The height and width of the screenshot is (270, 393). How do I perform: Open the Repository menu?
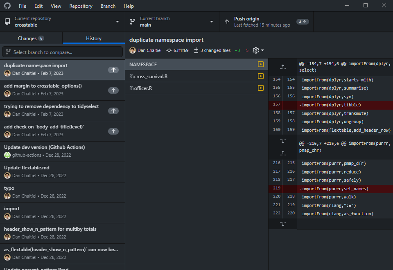(81, 6)
